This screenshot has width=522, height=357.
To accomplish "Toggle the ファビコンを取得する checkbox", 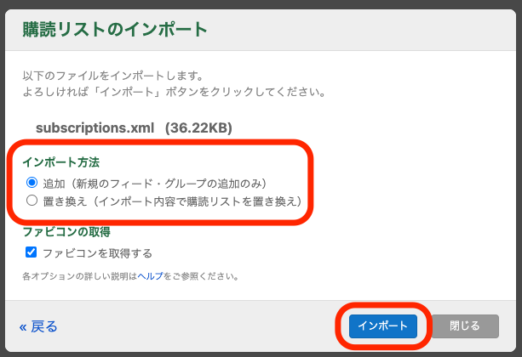I will pyautogui.click(x=32, y=252).
